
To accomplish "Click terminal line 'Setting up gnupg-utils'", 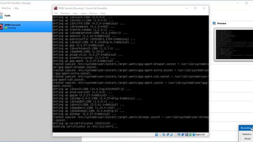I will [x=87, y=55].
